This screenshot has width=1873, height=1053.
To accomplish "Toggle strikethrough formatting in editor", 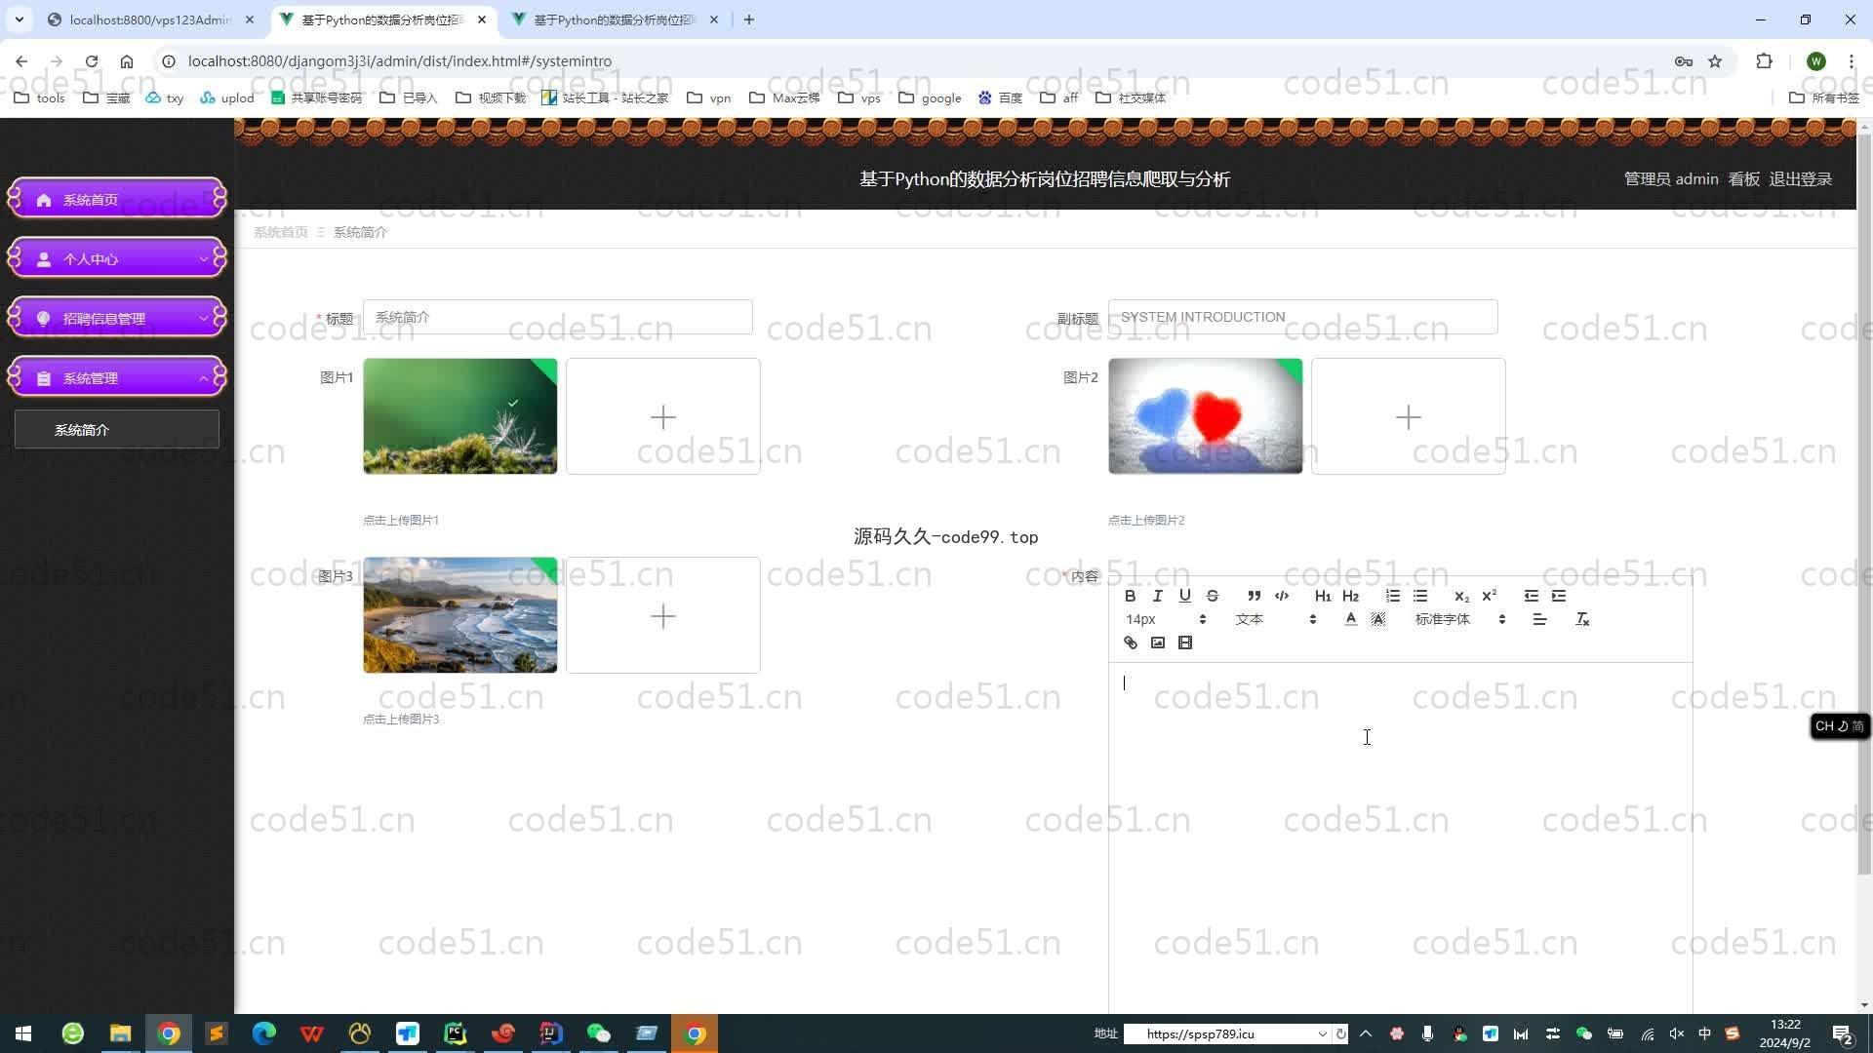I will click(x=1212, y=596).
